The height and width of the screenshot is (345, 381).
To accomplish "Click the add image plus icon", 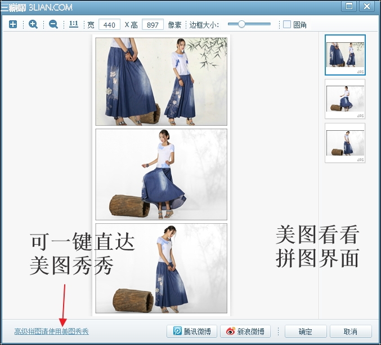I will click(13, 24).
